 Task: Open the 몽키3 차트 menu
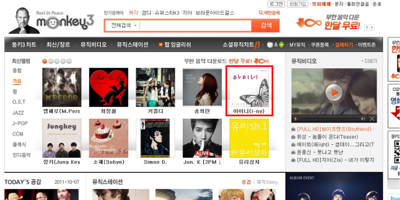[x=24, y=45]
